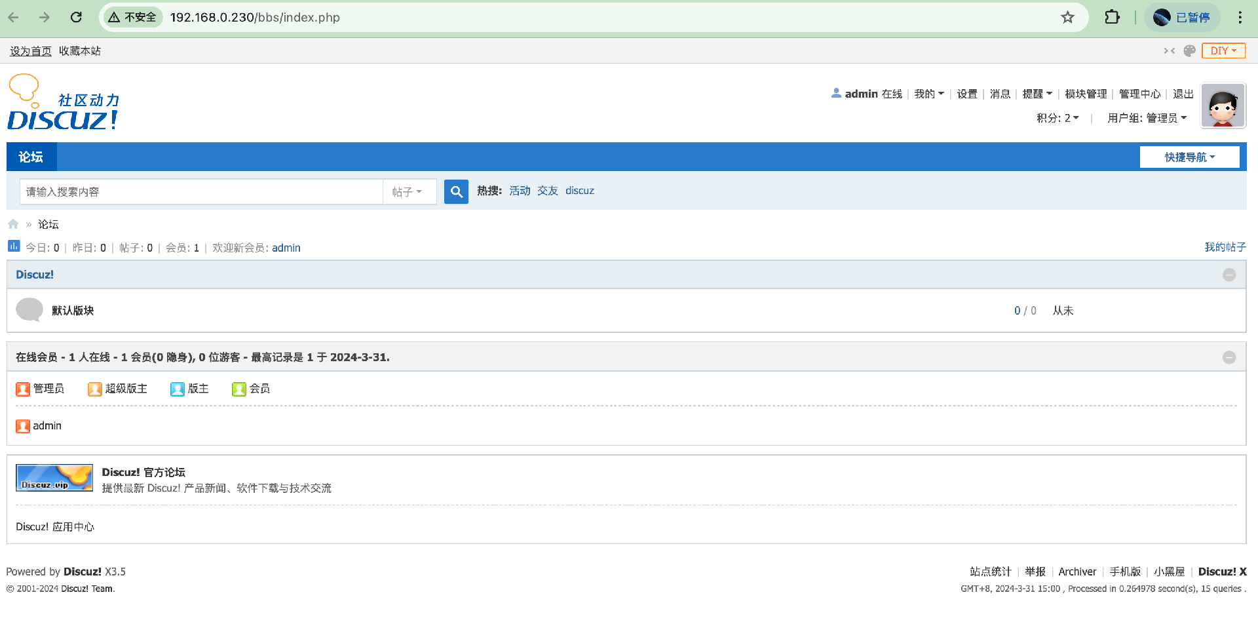This screenshot has height=624, width=1258.
Task: Reload the page
Action: coord(76,18)
